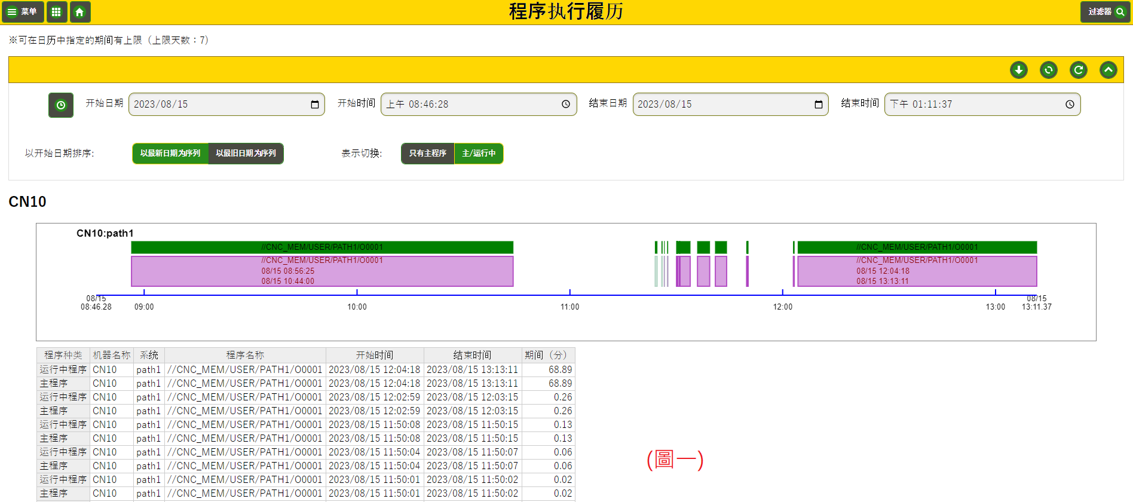Open the start date calendar picker
This screenshot has height=502, width=1133.
(315, 105)
